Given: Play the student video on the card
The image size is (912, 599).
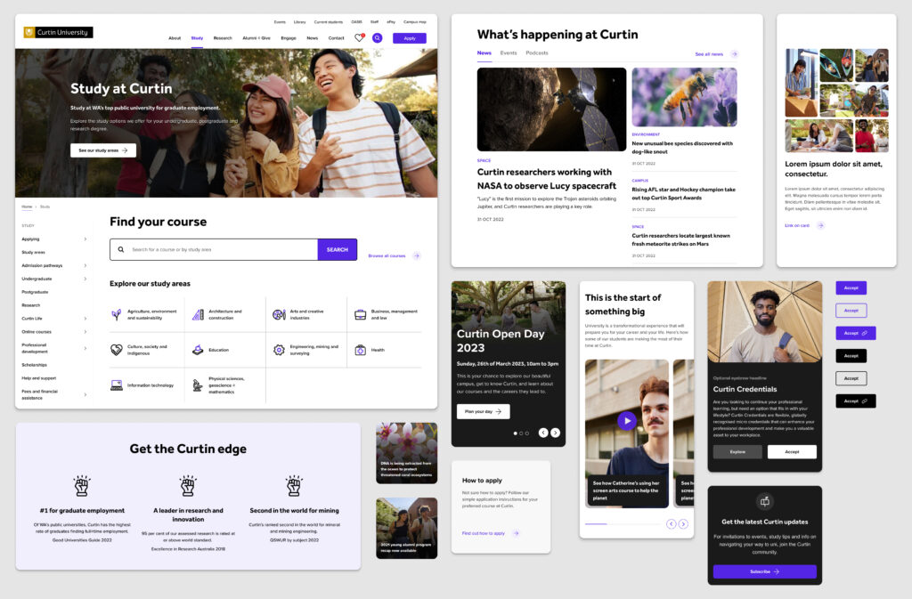Looking at the screenshot, I should [x=627, y=420].
